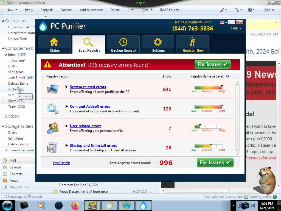Viewport: 281px width, 211px height.
Task: Click the taskbar clock showing 6:02 PM
Action: point(267,206)
